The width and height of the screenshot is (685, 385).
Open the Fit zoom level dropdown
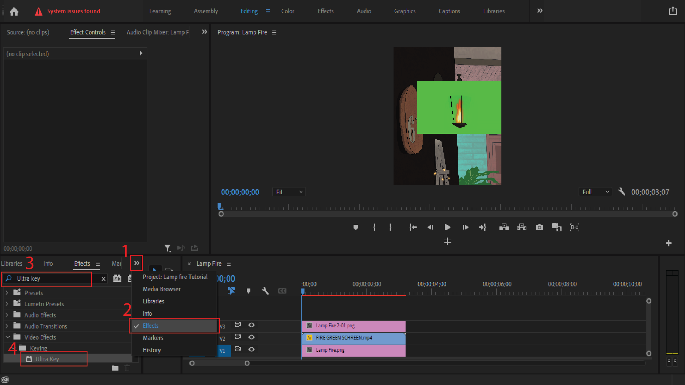pyautogui.click(x=289, y=192)
